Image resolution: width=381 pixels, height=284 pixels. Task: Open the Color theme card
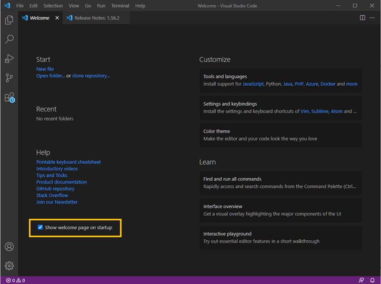tap(280, 135)
